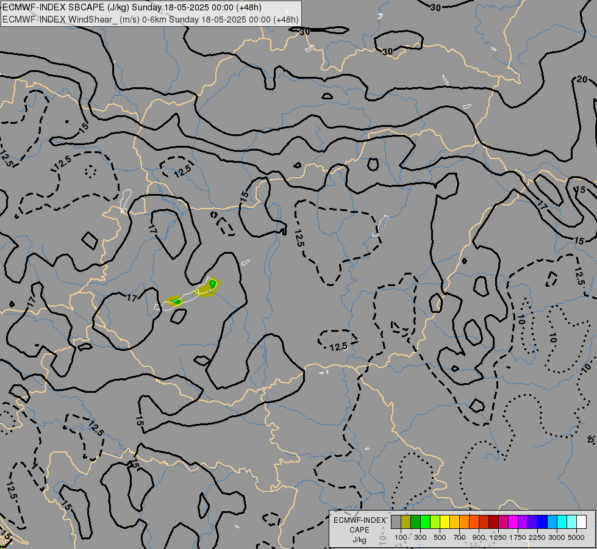The height and width of the screenshot is (549, 597).
Task: Choose the magenta swatch before 1750
Action: 513,522
